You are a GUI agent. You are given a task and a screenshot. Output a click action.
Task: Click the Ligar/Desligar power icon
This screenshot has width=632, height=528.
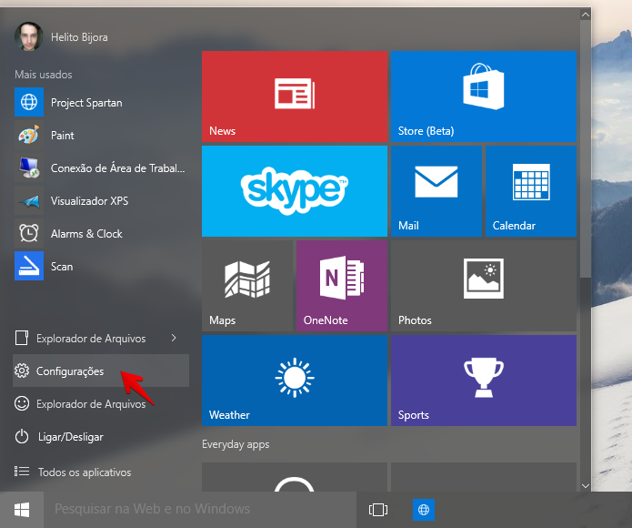(22, 436)
